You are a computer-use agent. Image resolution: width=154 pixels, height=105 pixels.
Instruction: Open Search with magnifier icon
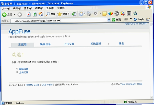point(50,14)
